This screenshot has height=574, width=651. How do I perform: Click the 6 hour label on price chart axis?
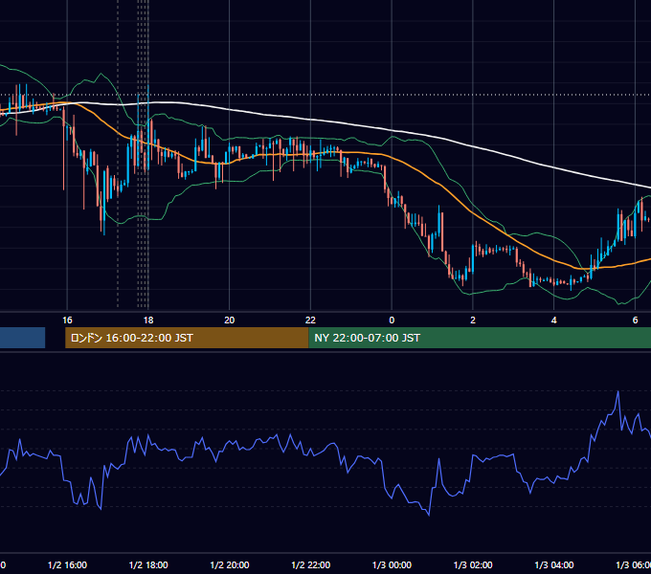635,320
